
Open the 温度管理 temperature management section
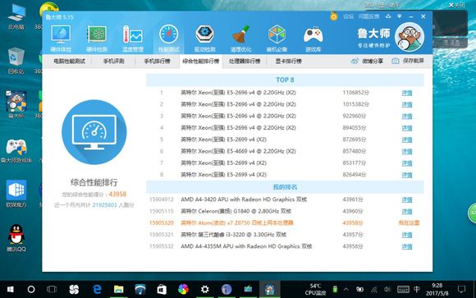(x=133, y=39)
